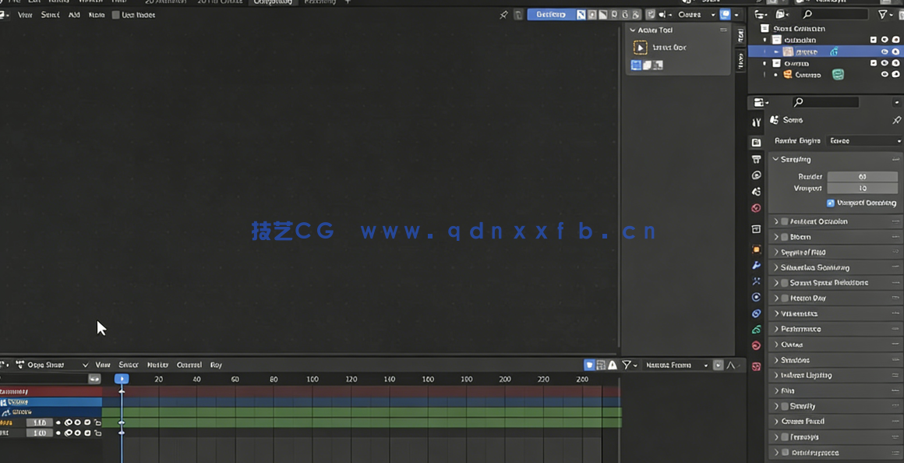Hide the selected object via eye icon in outliner
Viewport: 904px width, 463px height.
[x=884, y=51]
